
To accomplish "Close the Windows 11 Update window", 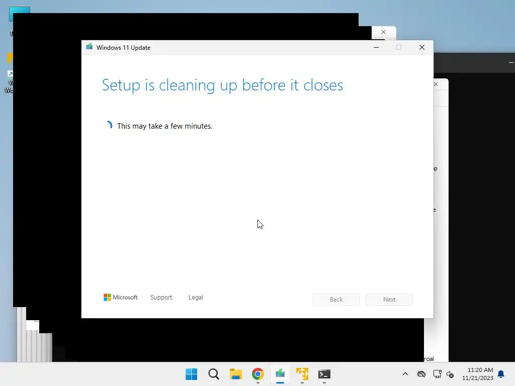I will click(x=422, y=47).
